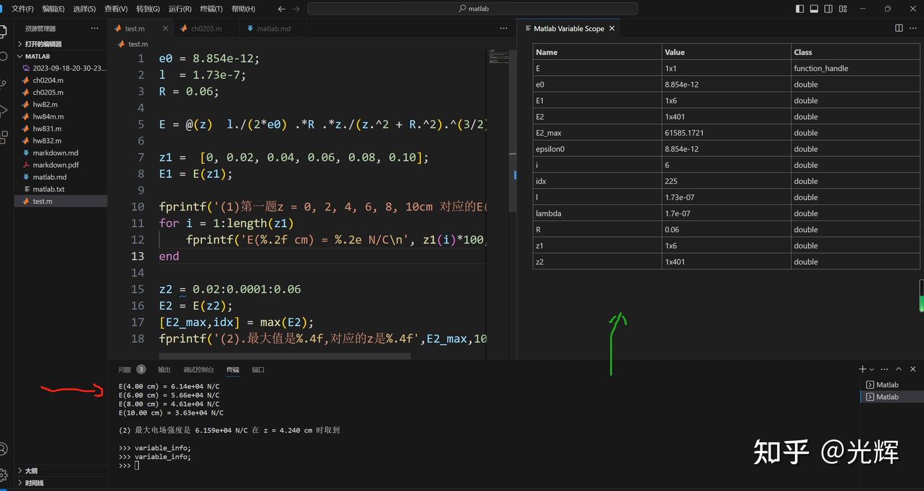Image resolution: width=924 pixels, height=491 pixels.
Task: Split the editor using the split icon
Action: [899, 28]
